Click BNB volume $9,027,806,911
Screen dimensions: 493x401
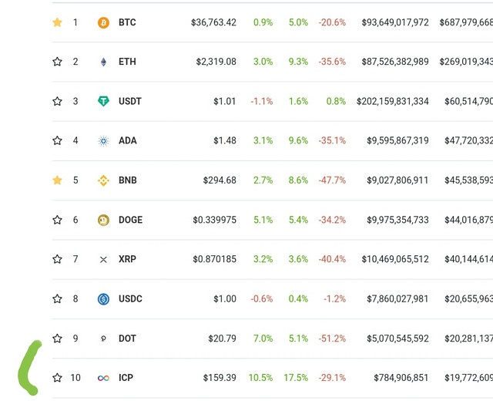point(397,180)
